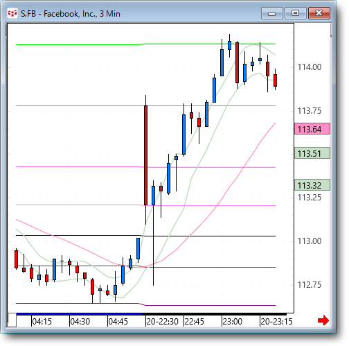The image size is (349, 346).
Task: Close the S.FB chart window
Action: point(319,13)
